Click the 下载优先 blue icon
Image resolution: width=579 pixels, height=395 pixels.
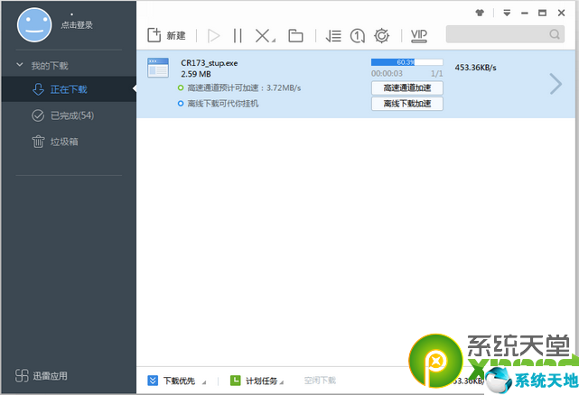(x=153, y=381)
